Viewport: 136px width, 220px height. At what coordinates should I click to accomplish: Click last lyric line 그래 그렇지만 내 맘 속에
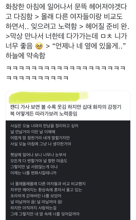[45, 214]
